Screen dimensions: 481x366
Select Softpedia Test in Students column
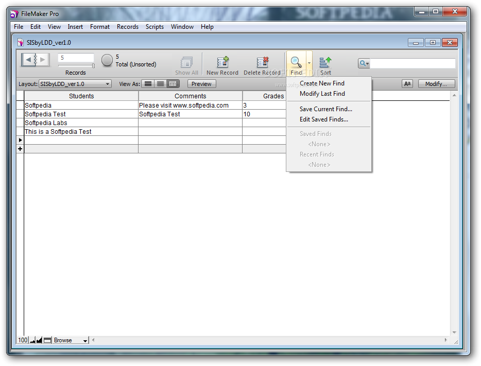pyautogui.click(x=81, y=114)
